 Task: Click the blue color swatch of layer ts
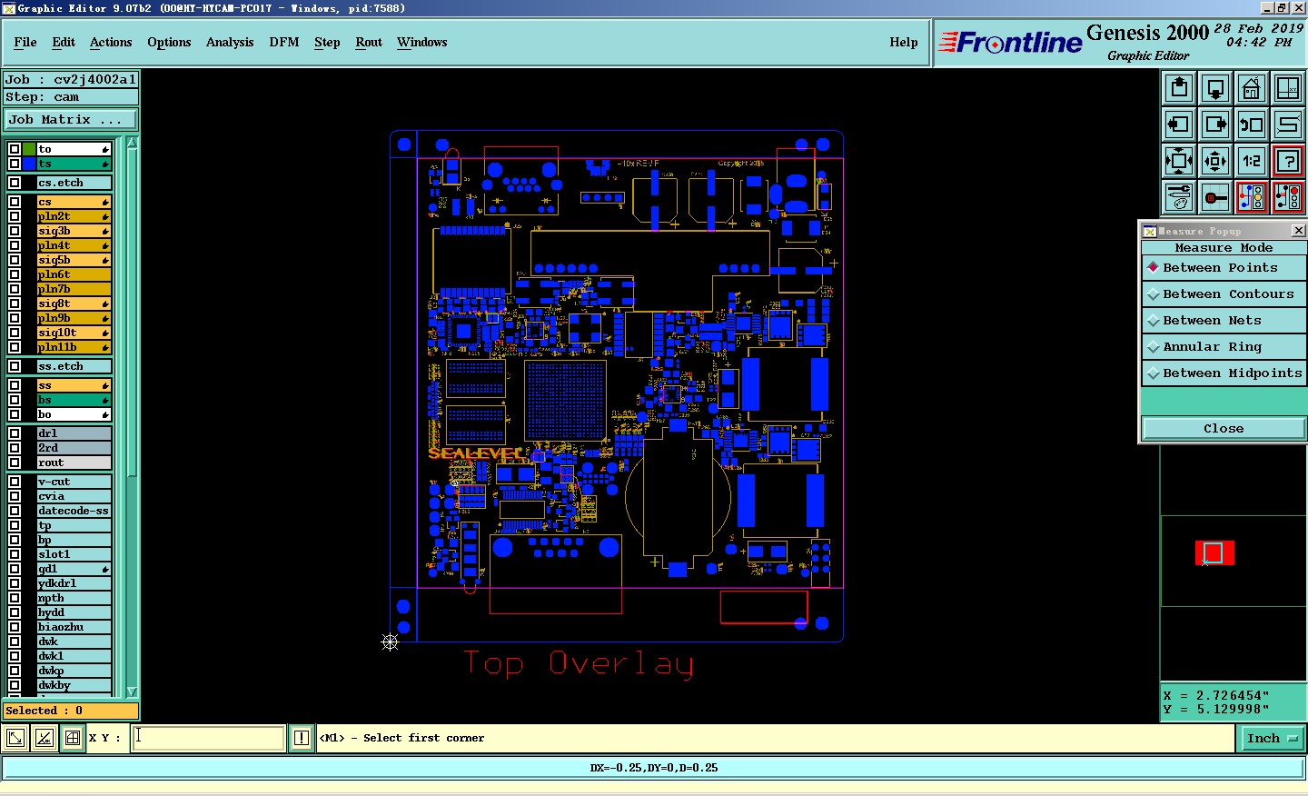point(29,164)
